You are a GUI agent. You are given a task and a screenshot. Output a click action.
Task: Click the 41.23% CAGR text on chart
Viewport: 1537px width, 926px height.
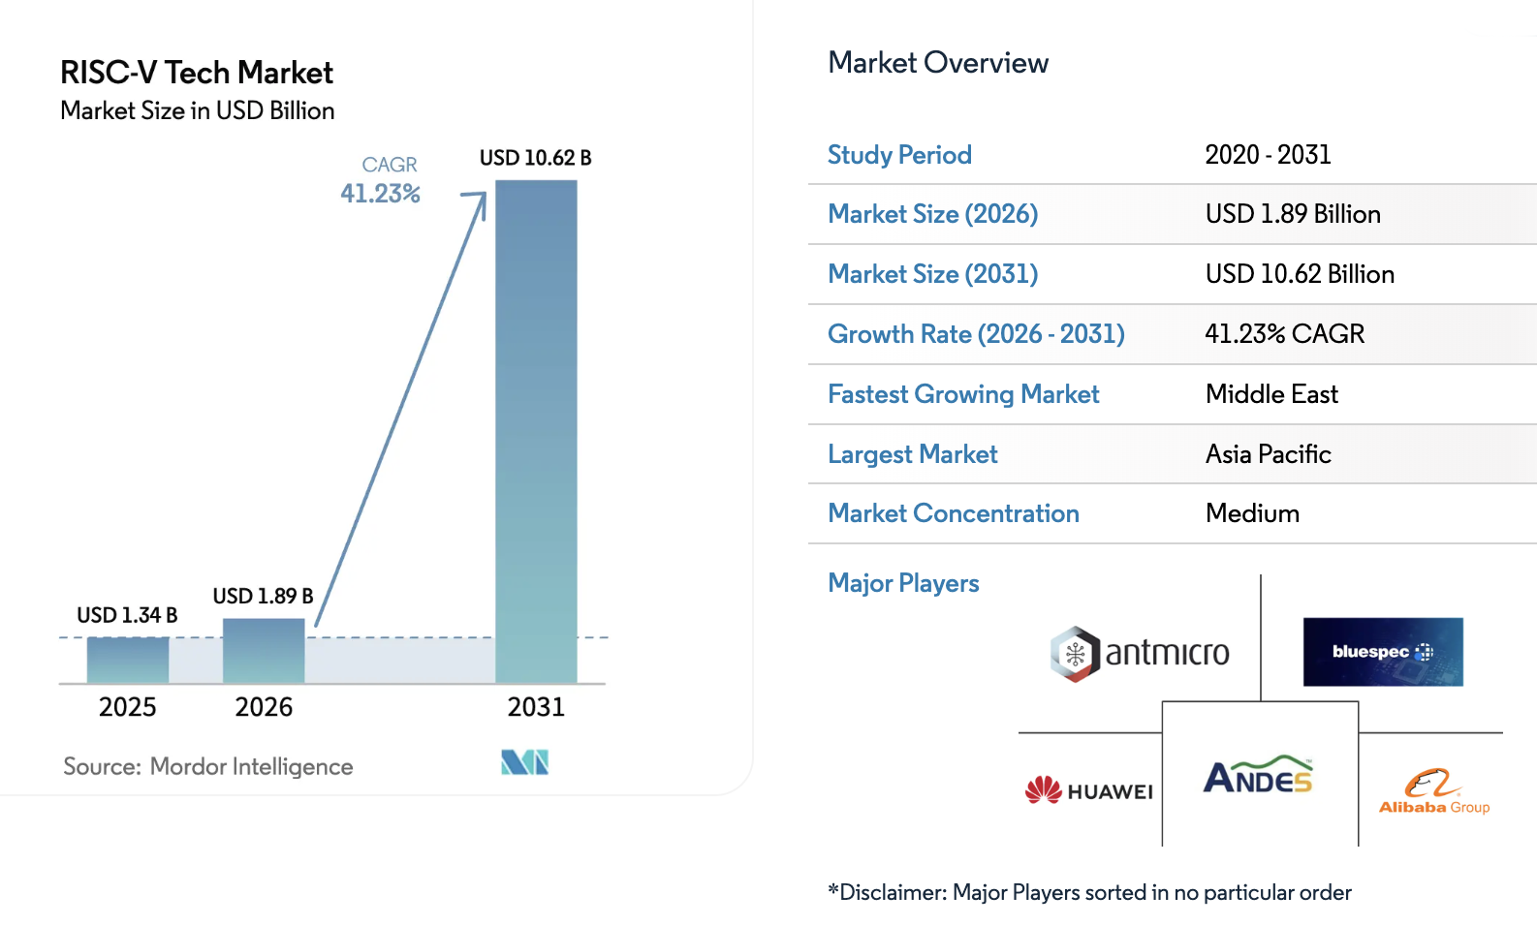(380, 194)
